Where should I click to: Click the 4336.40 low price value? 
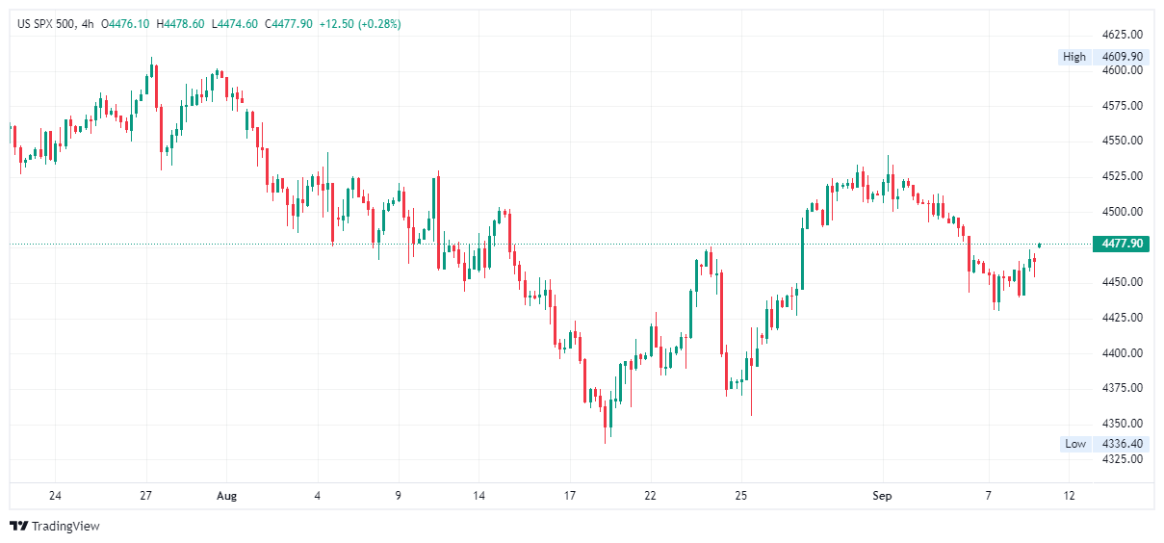click(1123, 444)
